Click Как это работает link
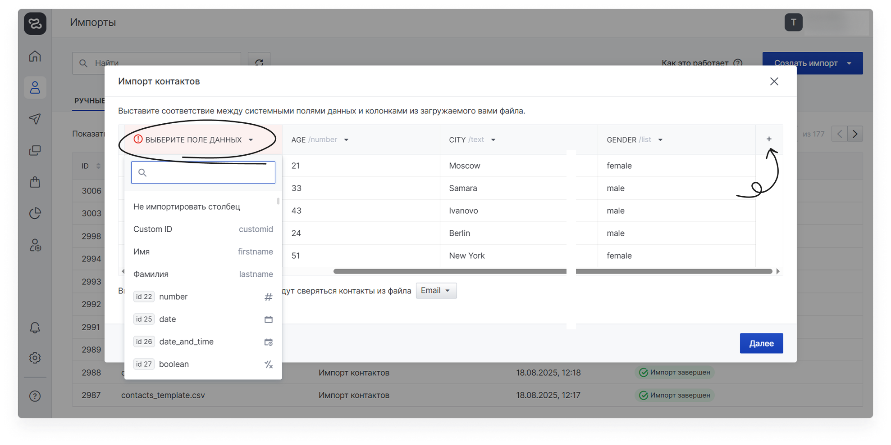 695,63
